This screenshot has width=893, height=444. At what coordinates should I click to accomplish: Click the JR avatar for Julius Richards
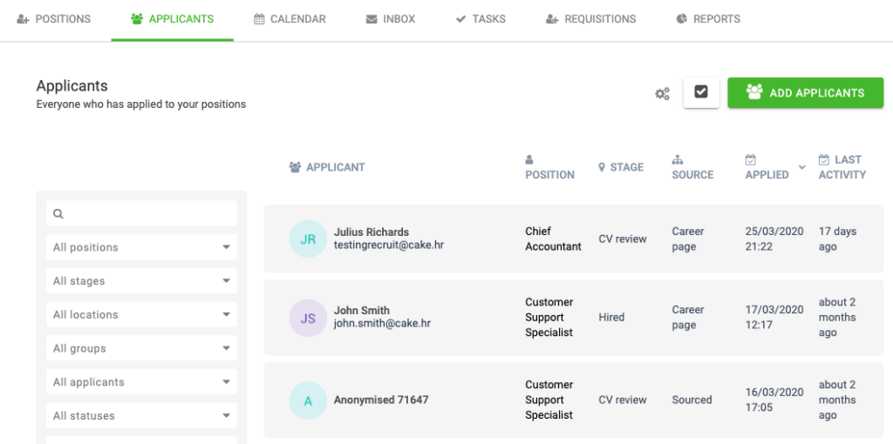pos(308,239)
